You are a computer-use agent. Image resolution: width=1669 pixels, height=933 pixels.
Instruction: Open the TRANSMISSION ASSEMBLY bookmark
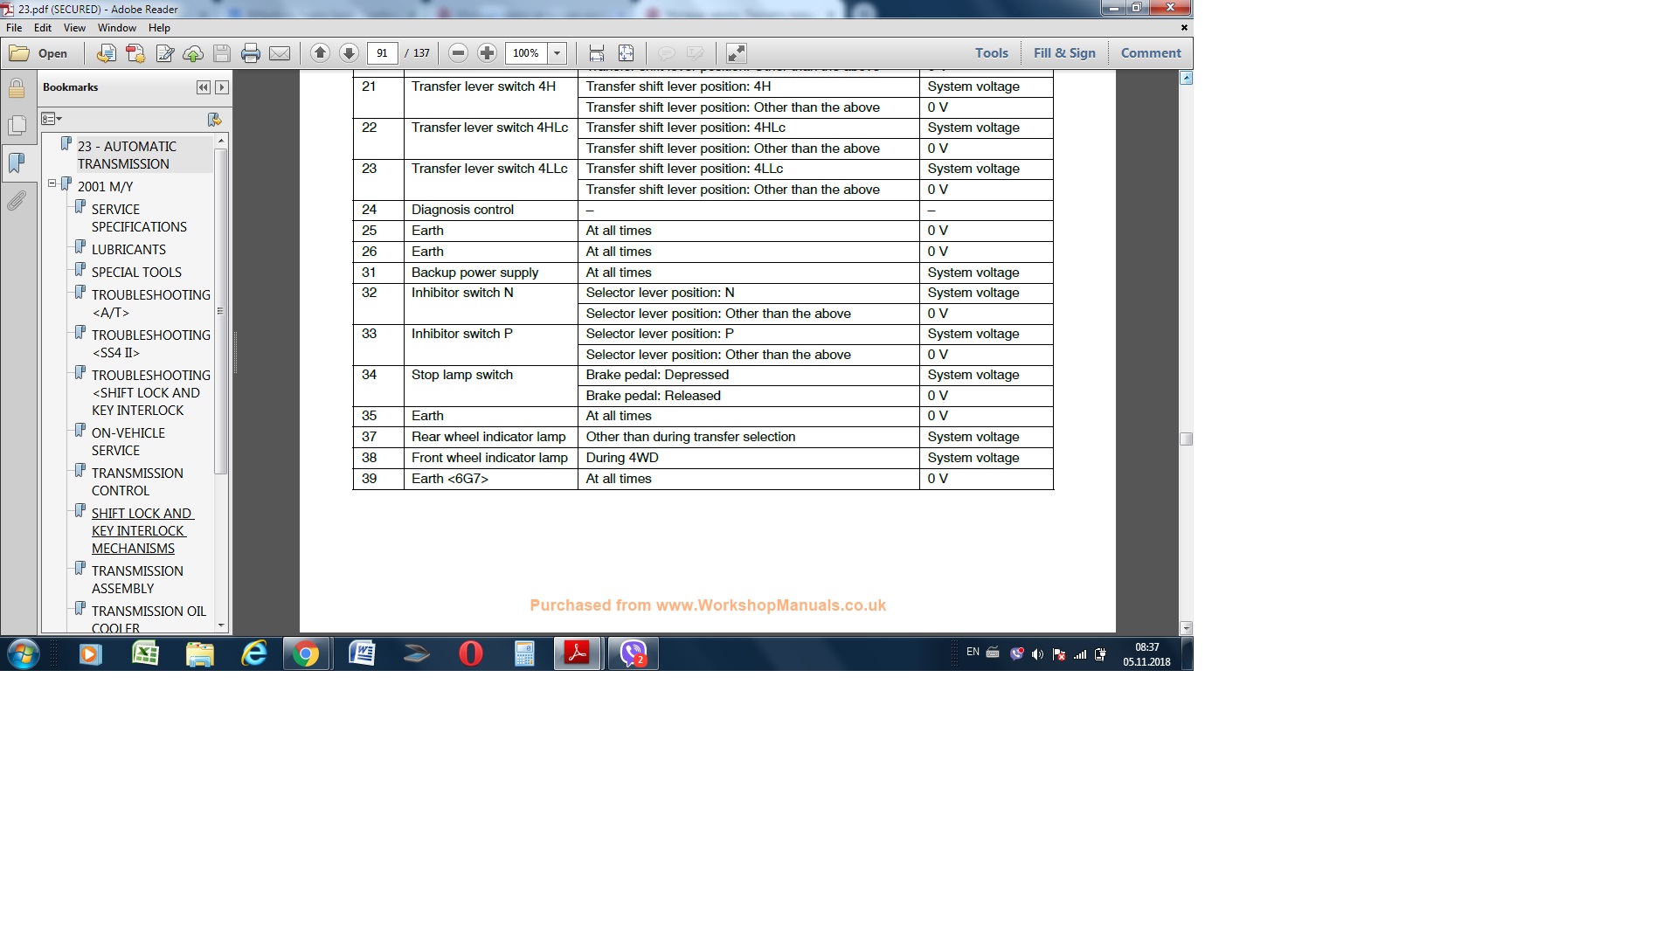pos(137,580)
